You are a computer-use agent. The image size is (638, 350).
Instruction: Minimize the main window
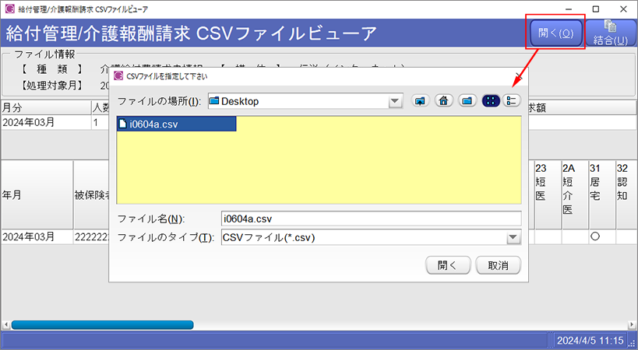(x=569, y=9)
